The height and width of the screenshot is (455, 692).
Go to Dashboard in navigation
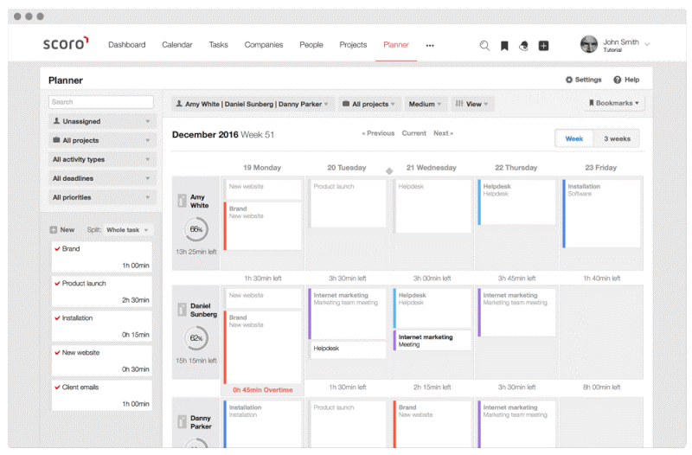tap(126, 45)
